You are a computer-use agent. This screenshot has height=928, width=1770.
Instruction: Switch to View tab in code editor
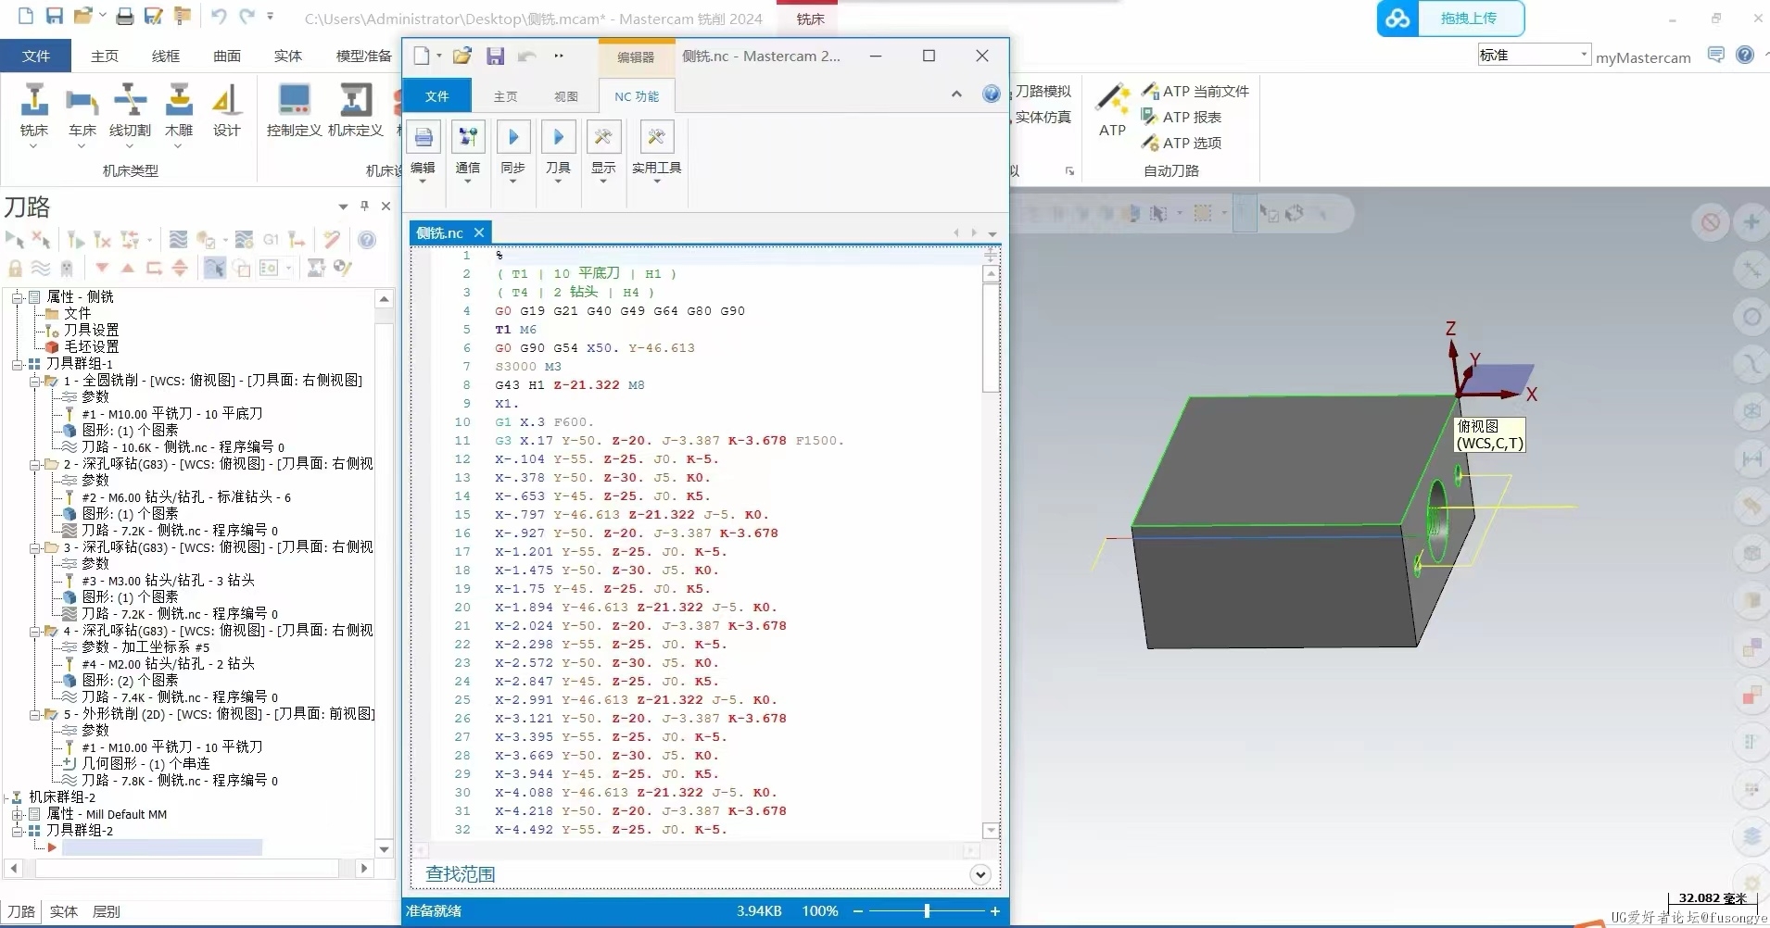coord(565,96)
